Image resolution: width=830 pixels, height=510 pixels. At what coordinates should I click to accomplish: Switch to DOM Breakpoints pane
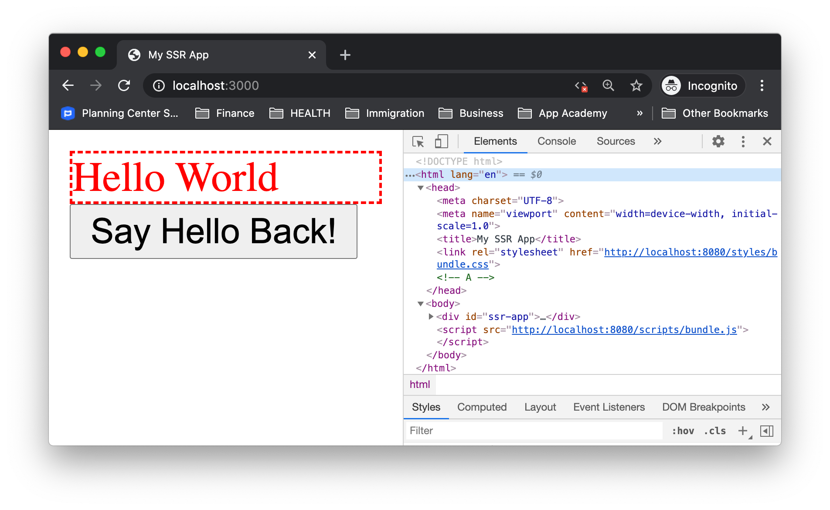click(704, 407)
